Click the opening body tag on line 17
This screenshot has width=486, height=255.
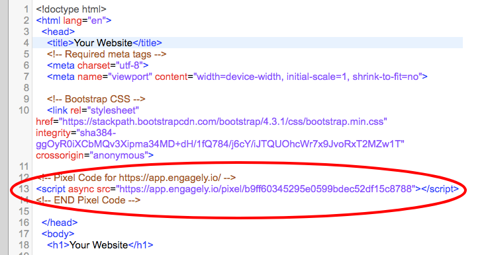click(58, 233)
